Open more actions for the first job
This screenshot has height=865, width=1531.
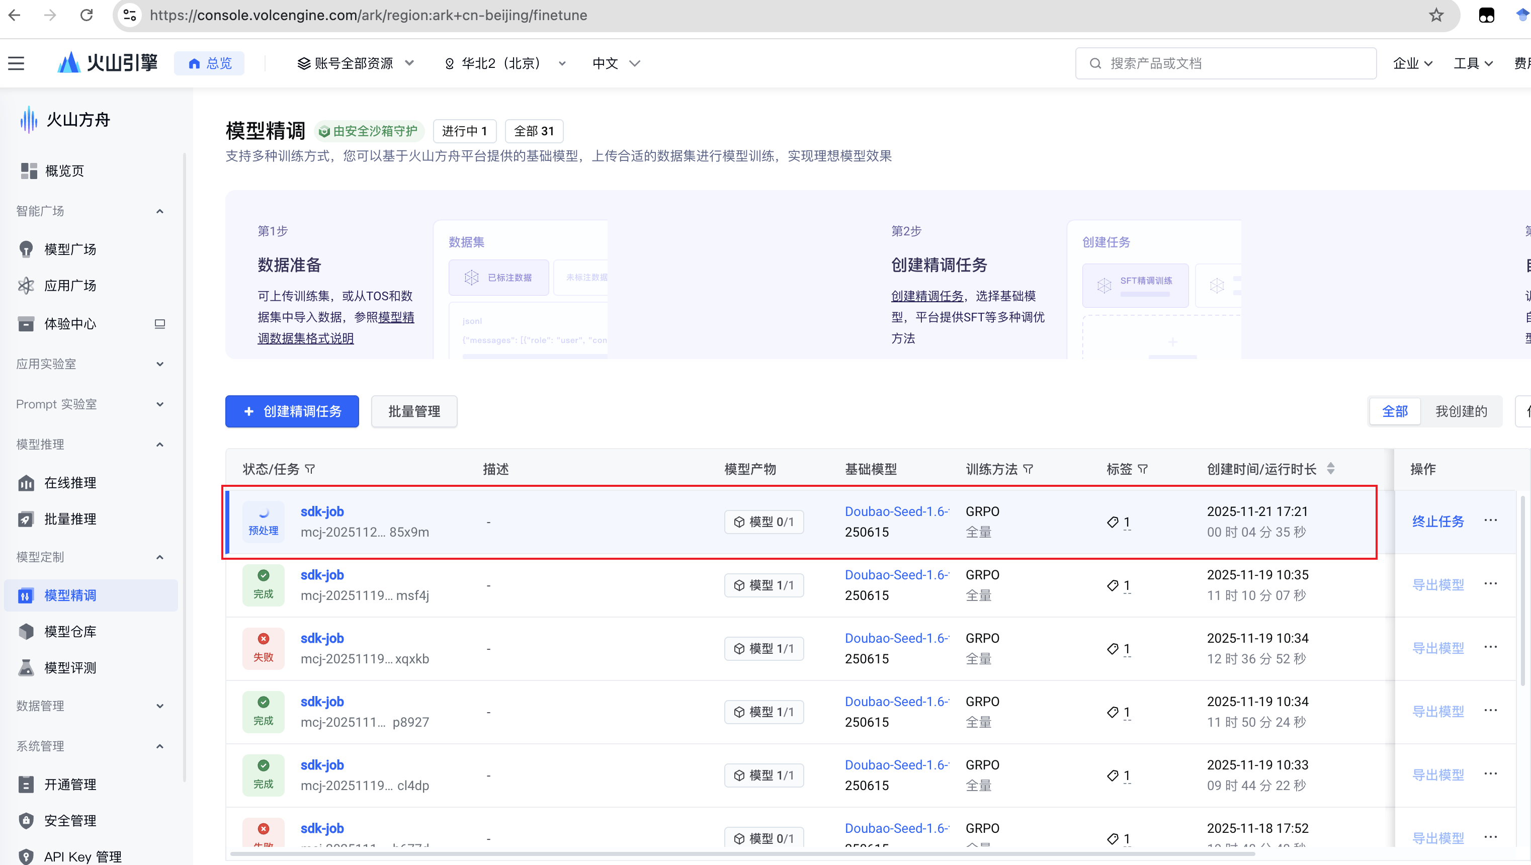(1490, 521)
